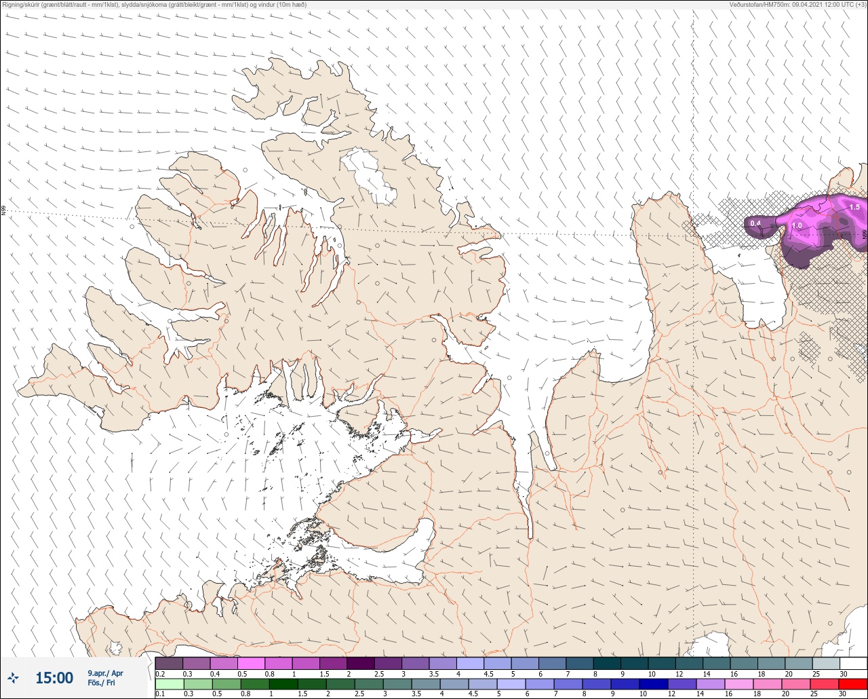Pick the palest green swatch starting at 0.1 in the rain scale

pos(169,683)
